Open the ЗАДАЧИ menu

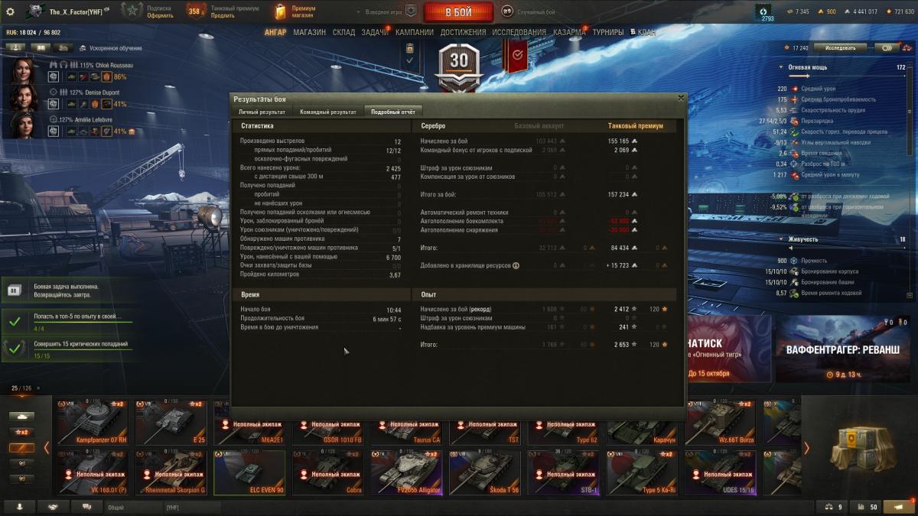pyautogui.click(x=376, y=33)
